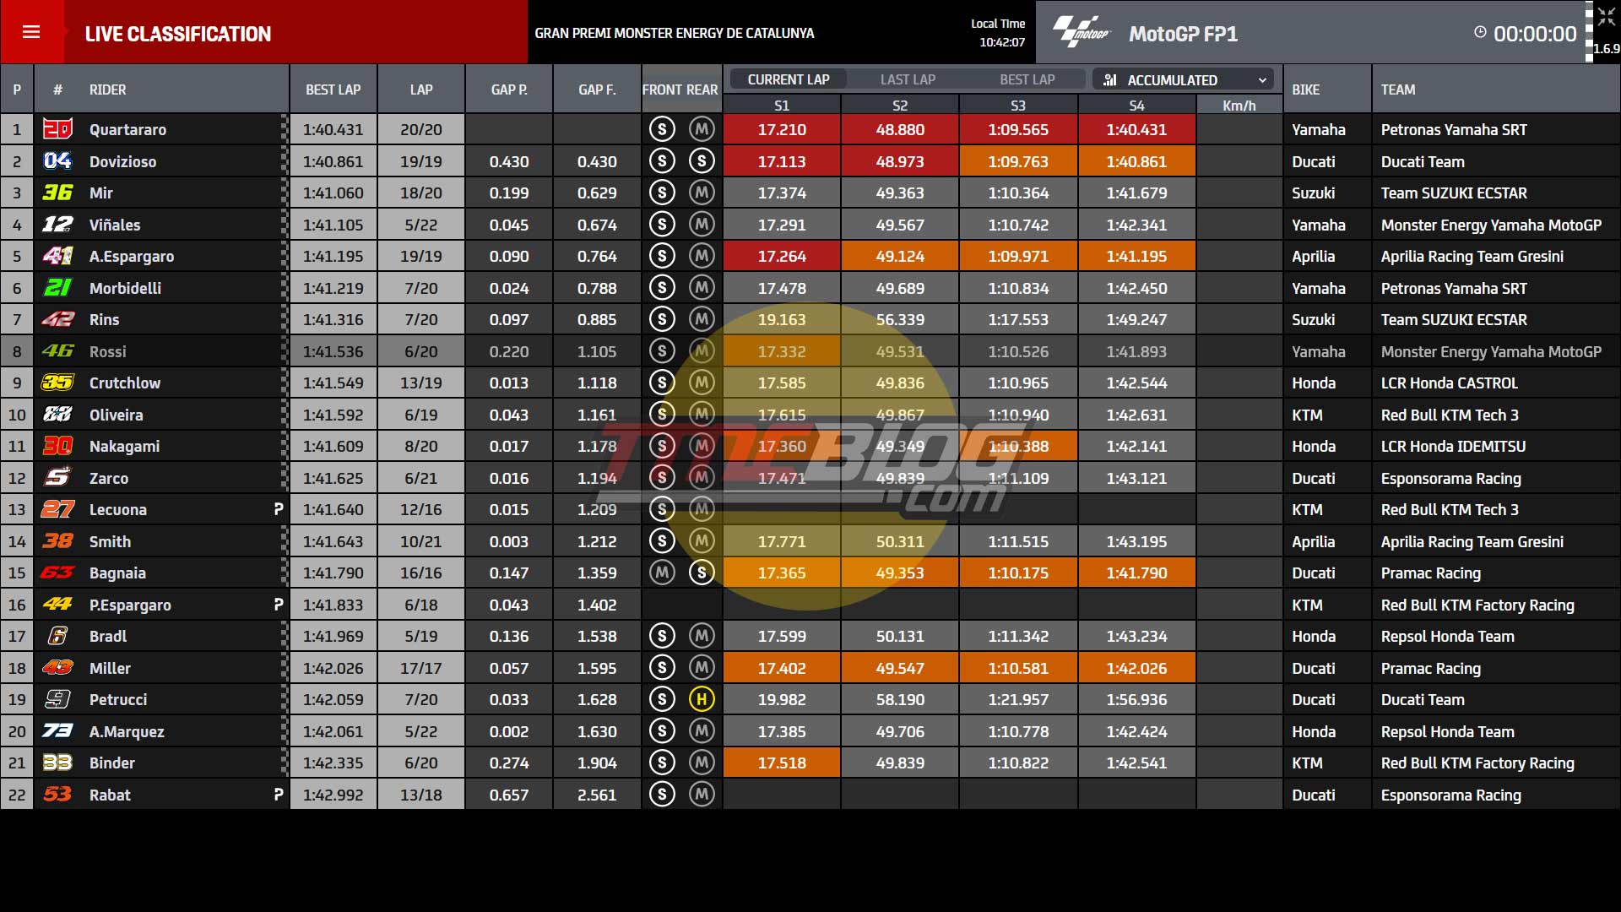Click Gran Premi Monster Energy de Catalunya title
Screen dimensions: 1621x912
click(675, 33)
